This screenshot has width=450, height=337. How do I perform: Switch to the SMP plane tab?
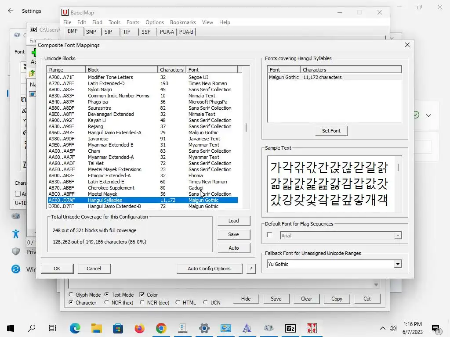tap(91, 32)
